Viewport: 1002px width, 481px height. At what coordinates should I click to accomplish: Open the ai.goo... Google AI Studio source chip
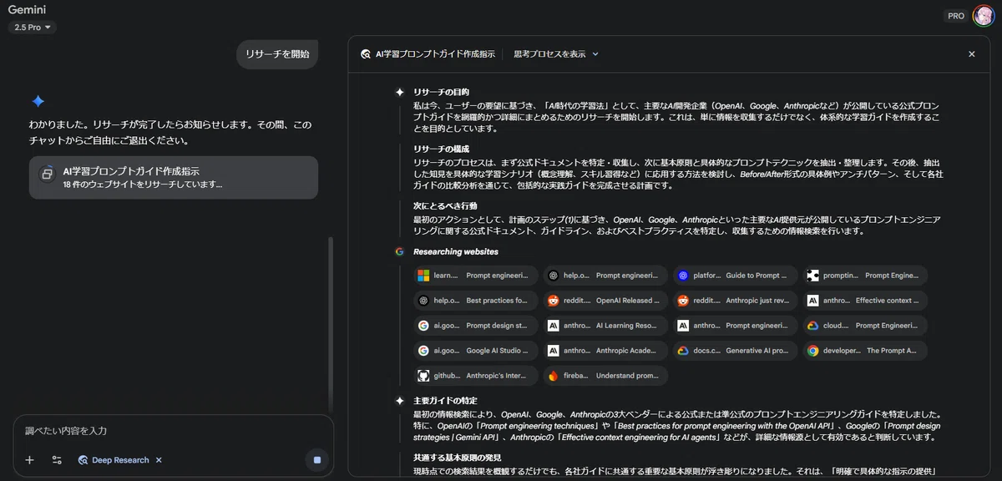[x=476, y=351]
